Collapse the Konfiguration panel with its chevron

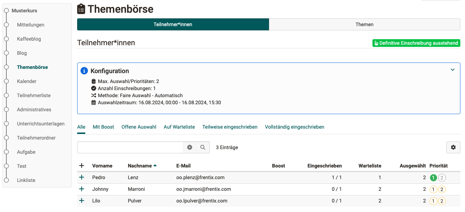[452, 70]
